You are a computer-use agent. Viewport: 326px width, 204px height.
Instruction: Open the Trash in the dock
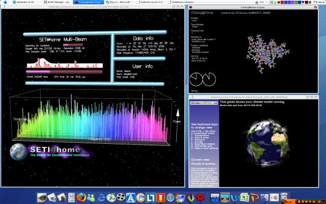284,197
